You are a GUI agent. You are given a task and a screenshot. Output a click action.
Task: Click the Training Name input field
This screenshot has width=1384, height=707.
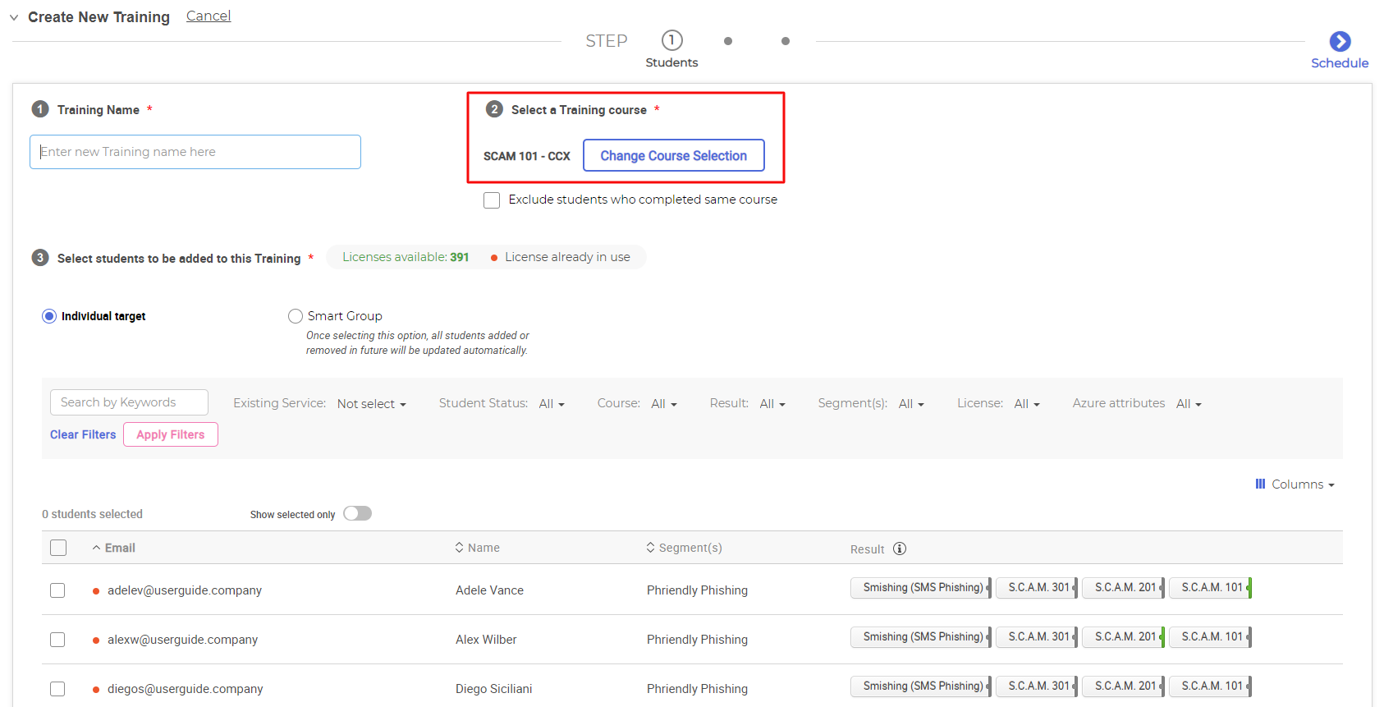pyautogui.click(x=195, y=152)
